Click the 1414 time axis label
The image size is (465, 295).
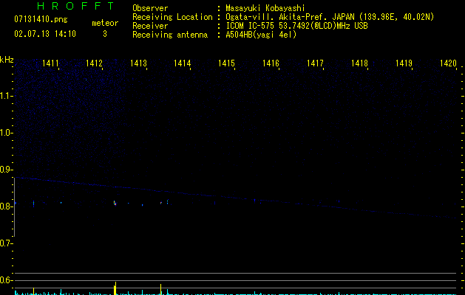183,63
